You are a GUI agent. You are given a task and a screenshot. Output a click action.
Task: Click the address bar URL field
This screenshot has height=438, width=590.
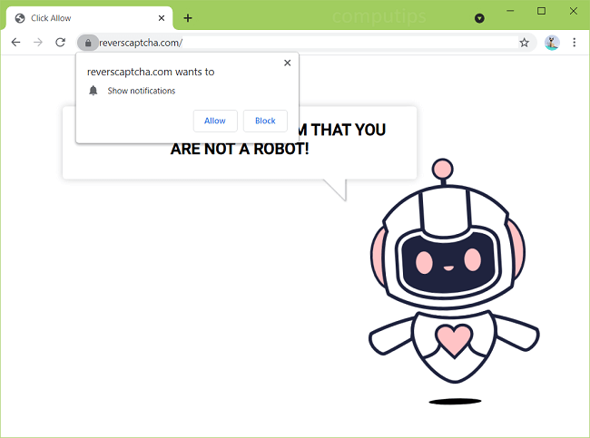(300, 43)
